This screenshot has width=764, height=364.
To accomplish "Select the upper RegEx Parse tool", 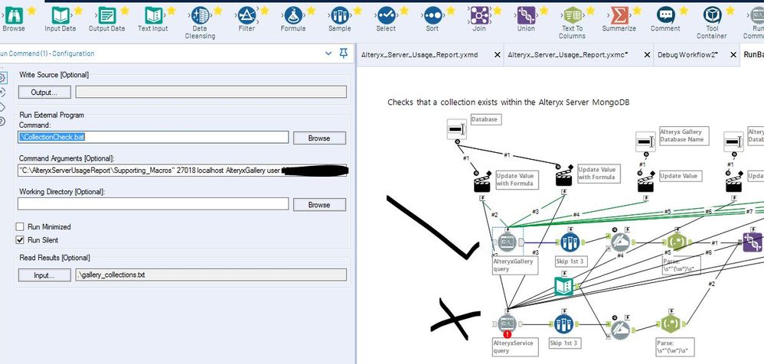I will (x=676, y=242).
